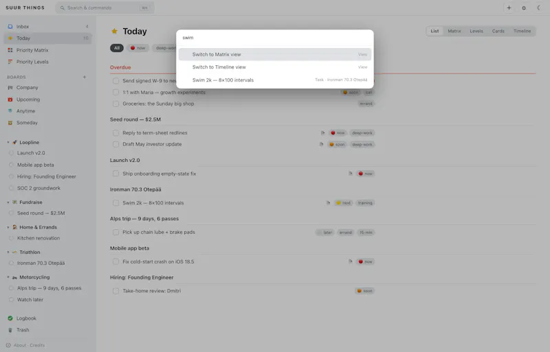Switch to the Levels tab

point(476,31)
